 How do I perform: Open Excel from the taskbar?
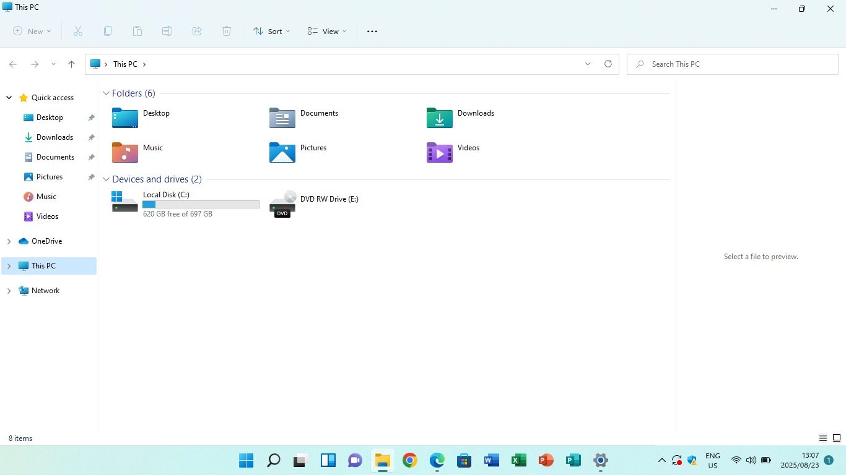519,460
